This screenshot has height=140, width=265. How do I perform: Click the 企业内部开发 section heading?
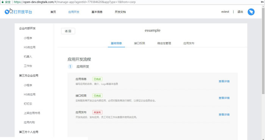click(27, 28)
